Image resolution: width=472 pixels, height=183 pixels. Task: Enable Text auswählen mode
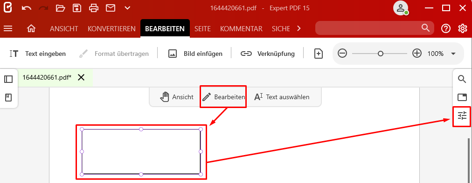(x=282, y=97)
